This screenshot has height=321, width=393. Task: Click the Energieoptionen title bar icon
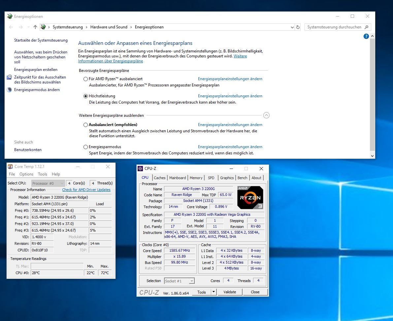pyautogui.click(x=10, y=16)
